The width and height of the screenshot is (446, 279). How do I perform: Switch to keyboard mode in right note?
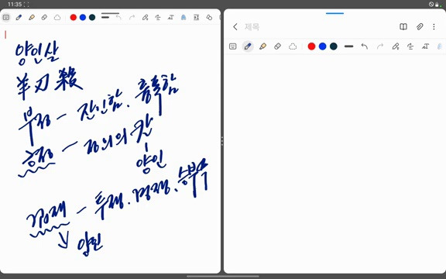tap(232, 46)
